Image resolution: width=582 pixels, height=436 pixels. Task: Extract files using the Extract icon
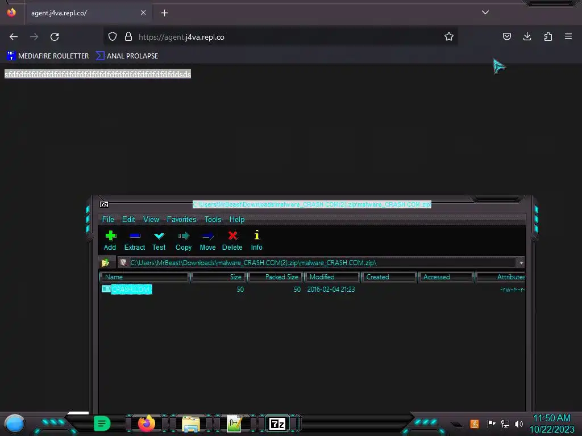(134, 240)
